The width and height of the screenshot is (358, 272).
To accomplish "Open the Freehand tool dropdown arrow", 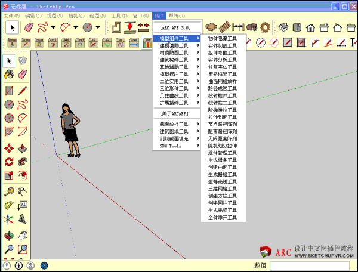I will click(x=53, y=27).
